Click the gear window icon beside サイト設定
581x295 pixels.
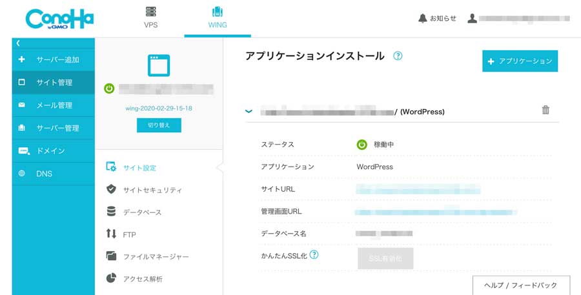point(111,167)
